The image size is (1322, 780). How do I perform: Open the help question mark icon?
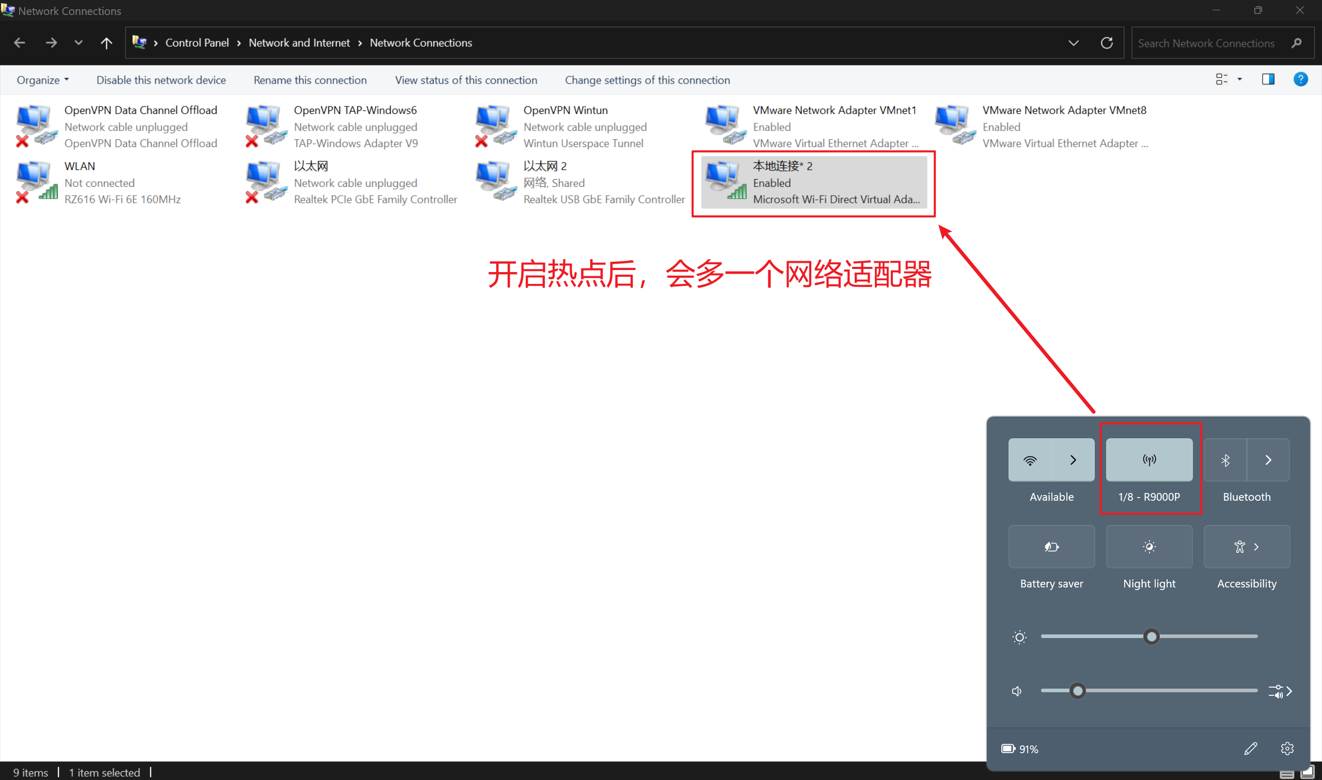(x=1300, y=79)
